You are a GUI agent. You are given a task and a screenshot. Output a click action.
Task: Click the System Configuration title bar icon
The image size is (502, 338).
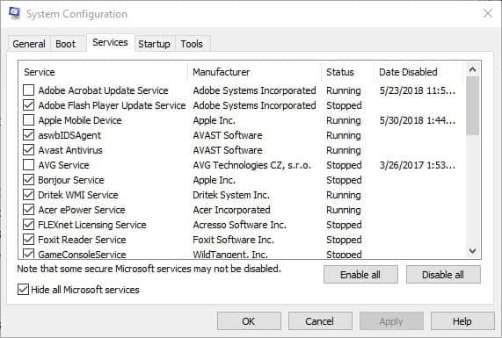coord(14,13)
